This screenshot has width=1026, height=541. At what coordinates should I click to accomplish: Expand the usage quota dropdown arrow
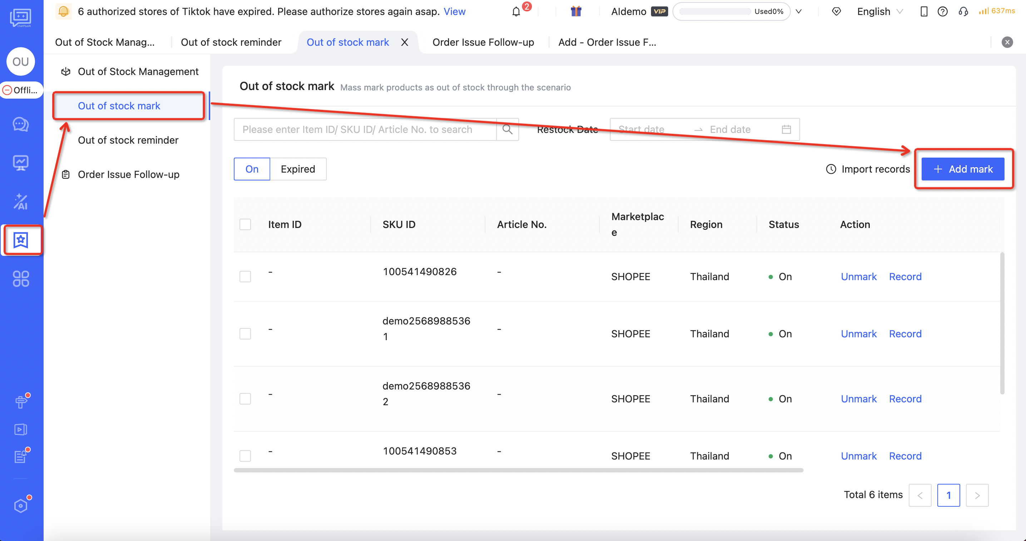799,11
